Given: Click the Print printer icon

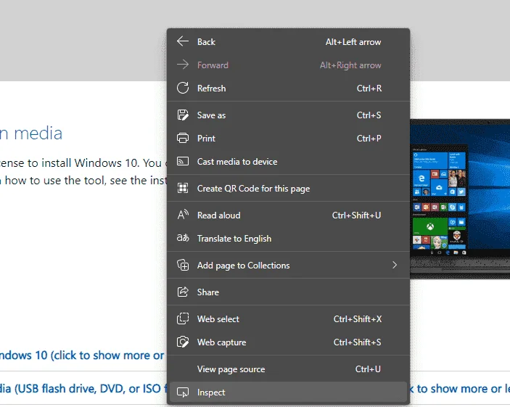Looking at the screenshot, I should coord(183,138).
